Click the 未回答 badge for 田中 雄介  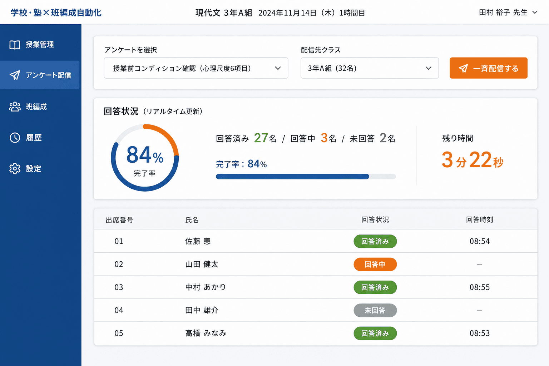375,310
